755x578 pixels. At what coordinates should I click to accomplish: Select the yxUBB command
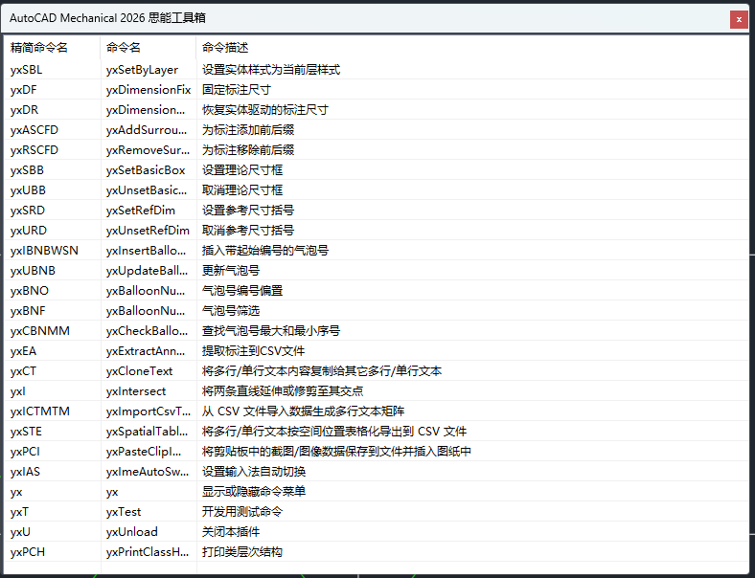click(28, 190)
